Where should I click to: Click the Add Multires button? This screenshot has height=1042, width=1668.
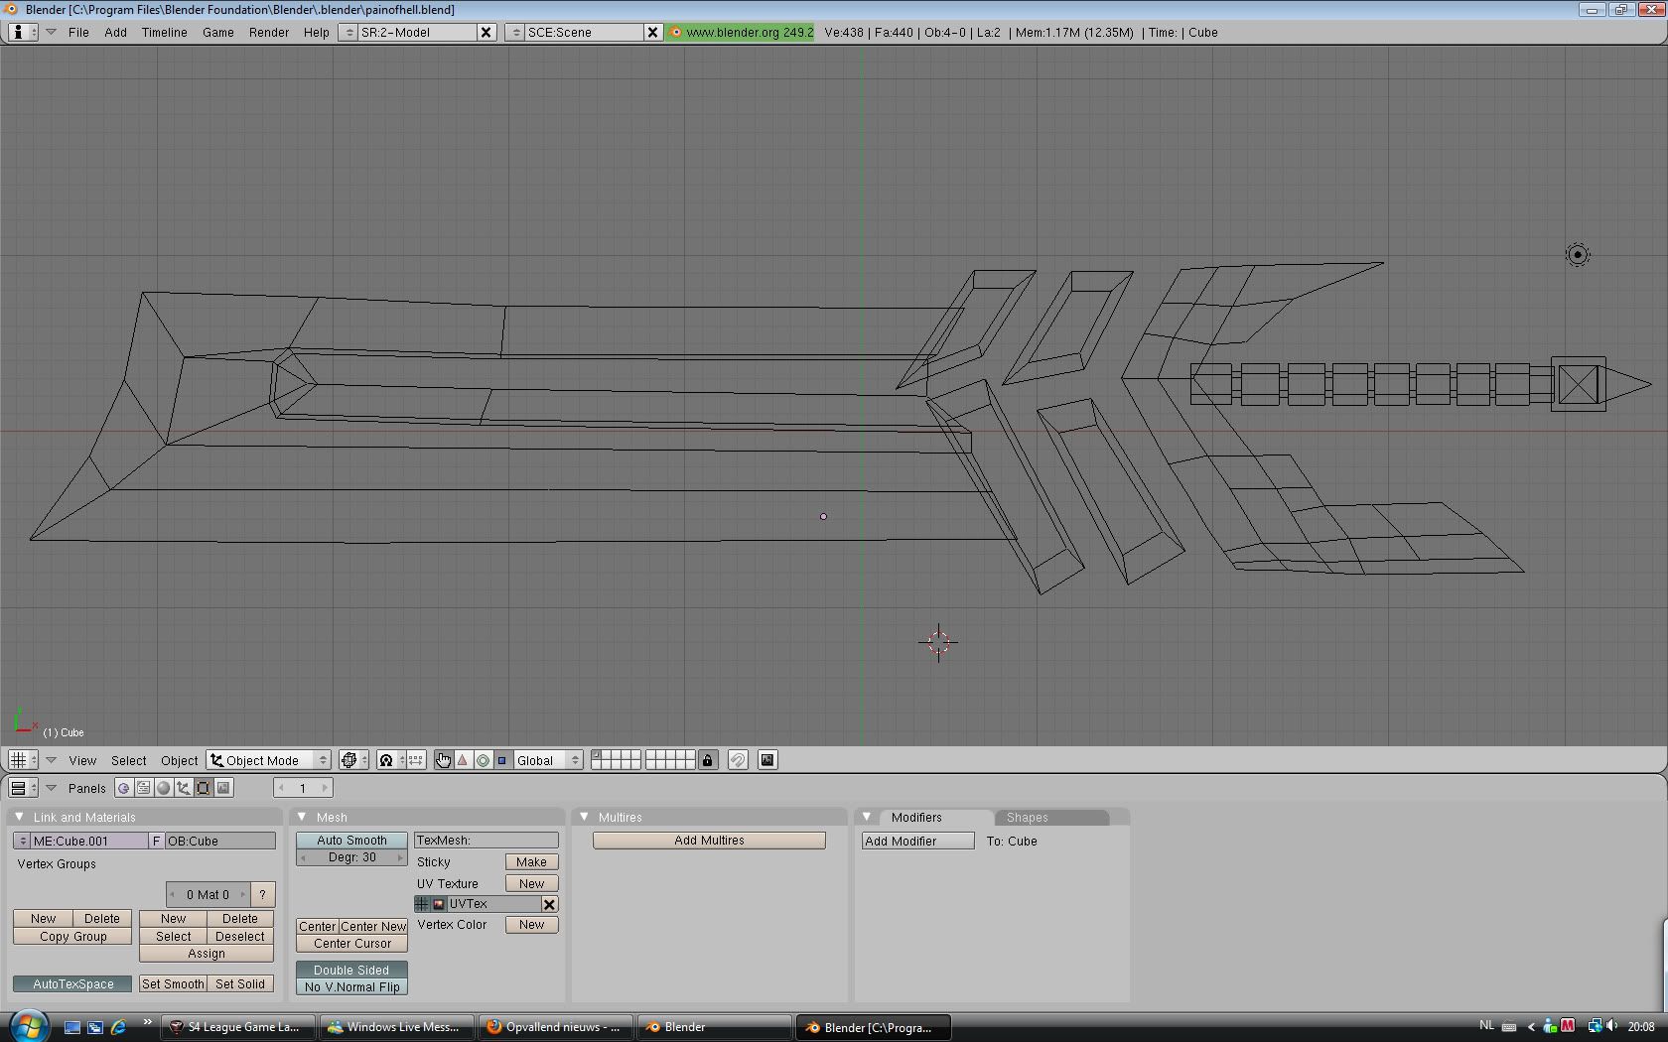(x=709, y=841)
